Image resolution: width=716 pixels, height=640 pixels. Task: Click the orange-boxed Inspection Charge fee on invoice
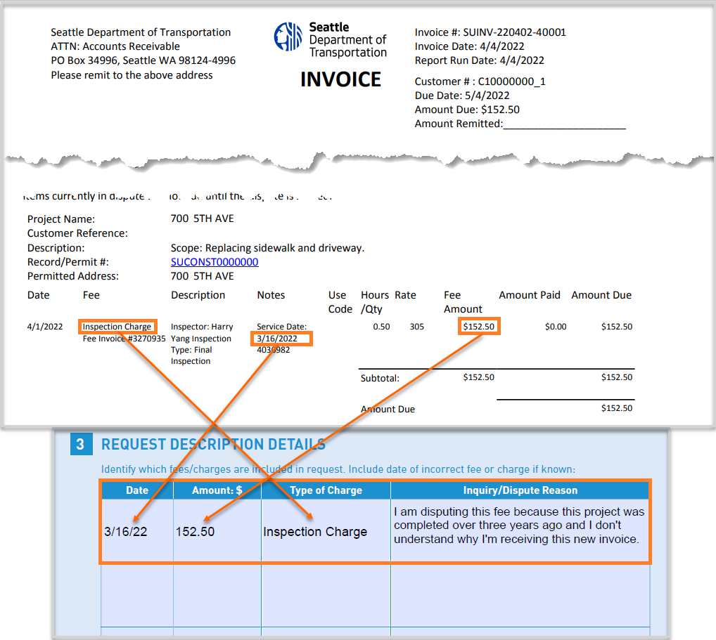[x=117, y=327]
